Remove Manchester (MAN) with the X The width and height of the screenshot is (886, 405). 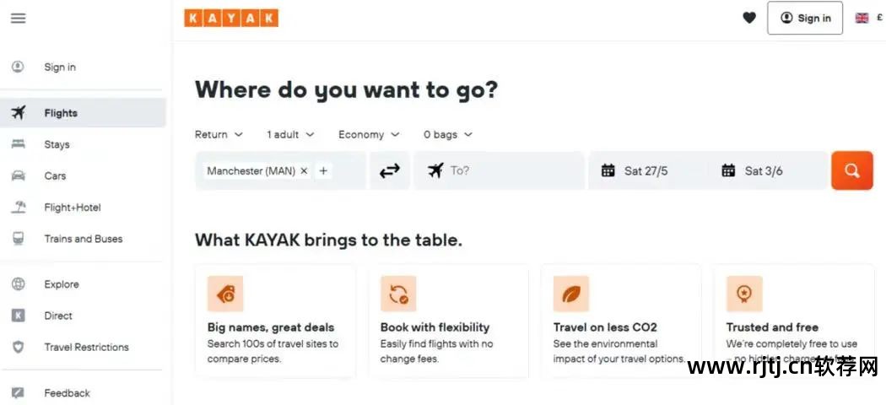[x=304, y=170]
